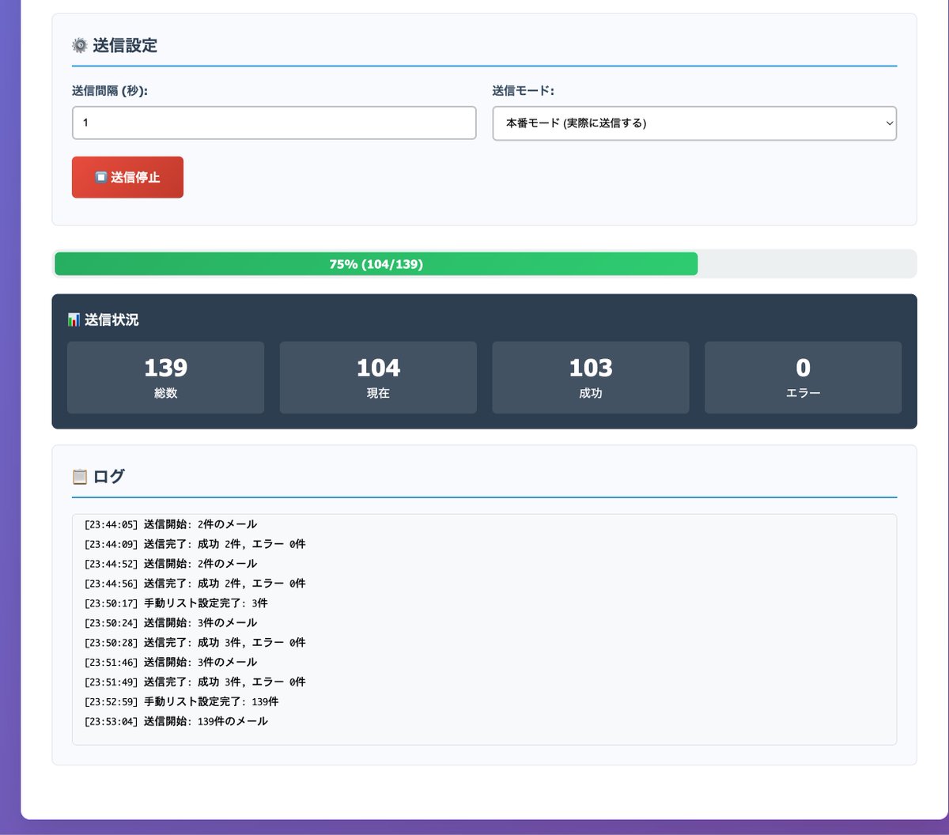The height and width of the screenshot is (835, 949).
Task: Click the 139 総数 stat card
Action: [165, 377]
